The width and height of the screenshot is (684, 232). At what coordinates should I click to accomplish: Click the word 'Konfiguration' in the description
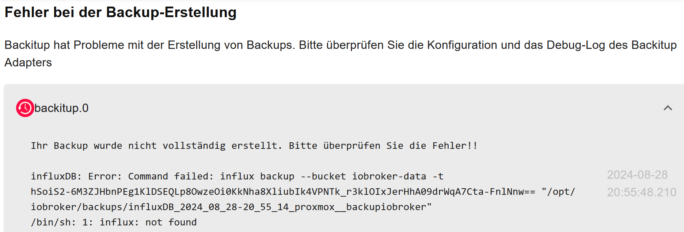point(462,45)
